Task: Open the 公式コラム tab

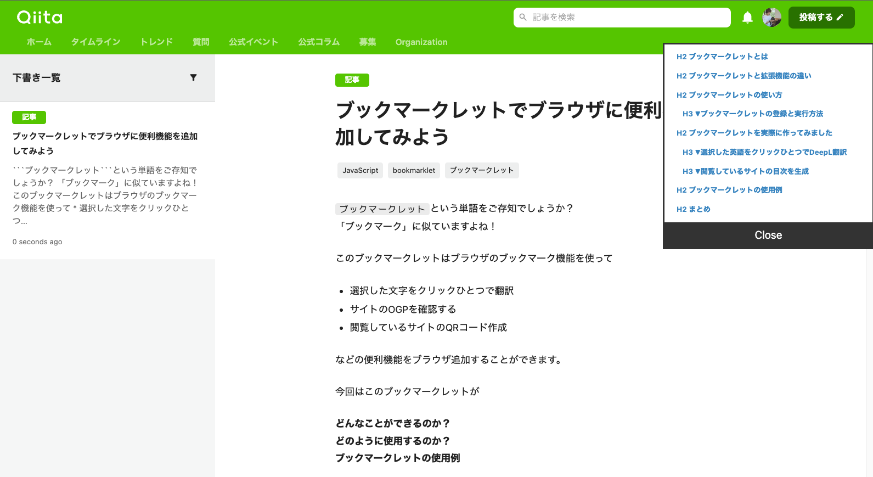Action: click(x=319, y=42)
